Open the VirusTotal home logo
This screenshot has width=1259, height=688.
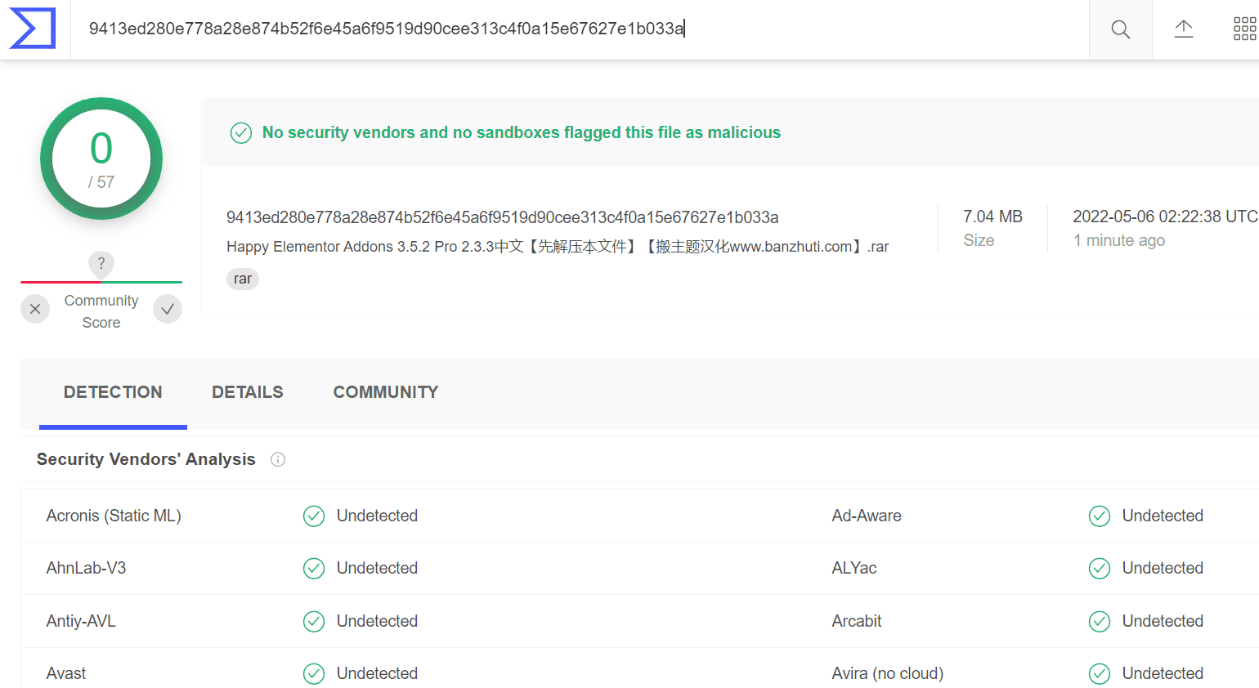(x=33, y=29)
